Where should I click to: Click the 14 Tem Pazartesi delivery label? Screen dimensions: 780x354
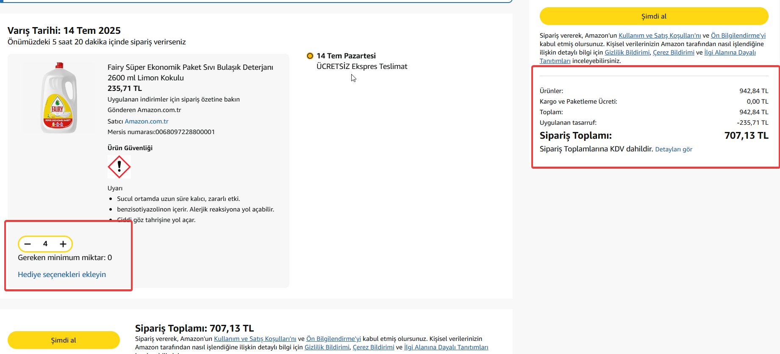(346, 56)
